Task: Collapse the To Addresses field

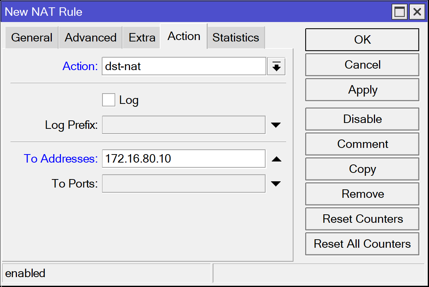Action: [x=276, y=159]
